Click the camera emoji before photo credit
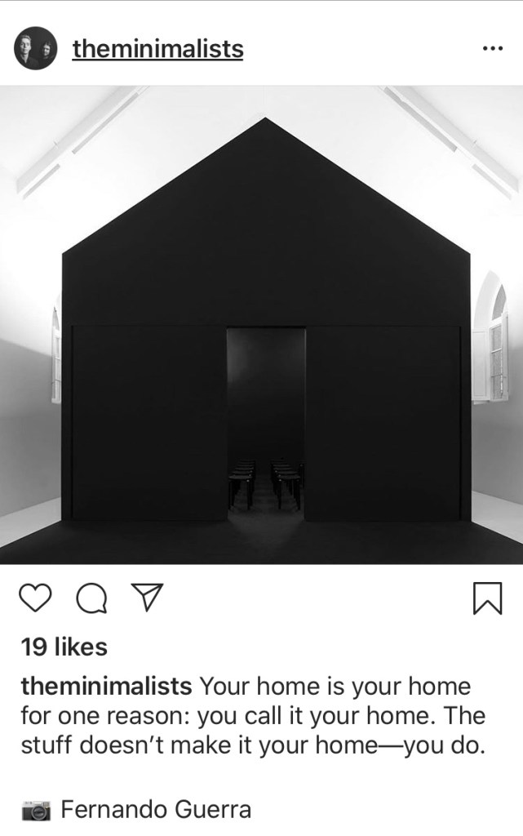 click(36, 811)
